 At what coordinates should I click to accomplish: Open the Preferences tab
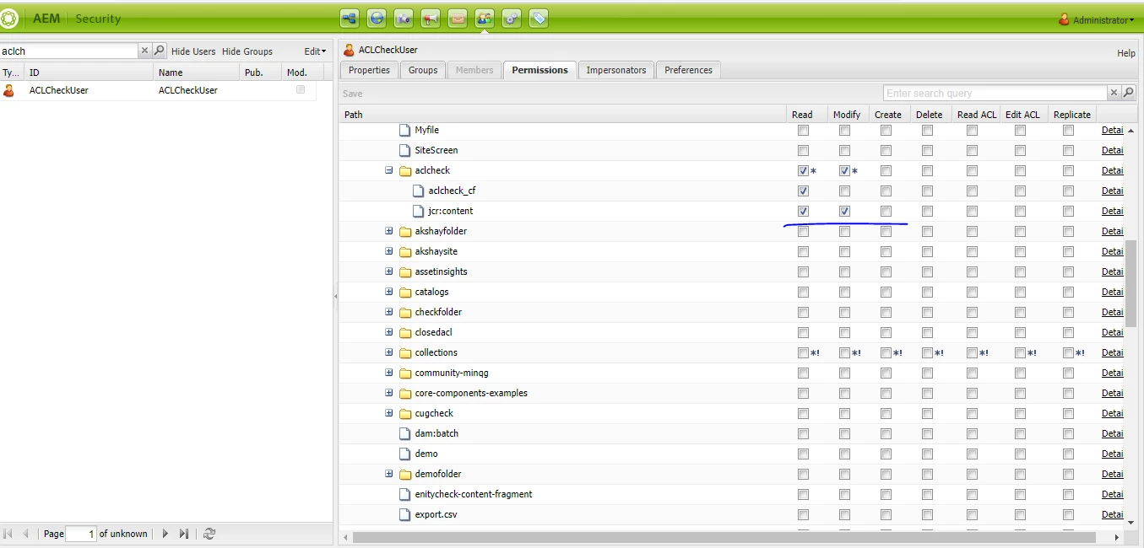pos(688,70)
